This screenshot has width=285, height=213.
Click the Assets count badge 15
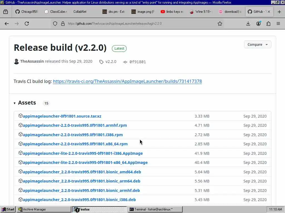click(46, 103)
